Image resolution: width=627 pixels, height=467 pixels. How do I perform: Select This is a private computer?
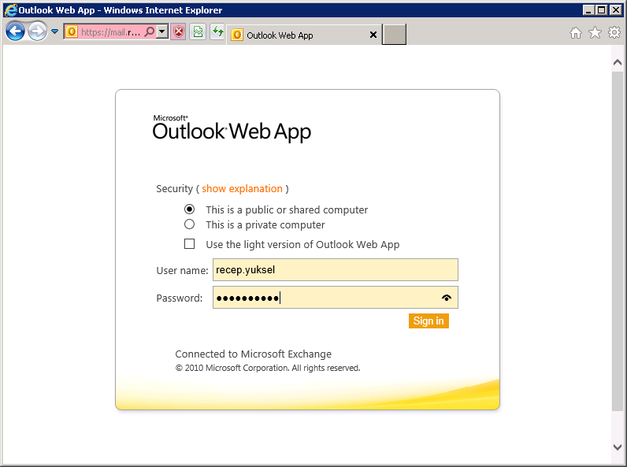click(190, 224)
